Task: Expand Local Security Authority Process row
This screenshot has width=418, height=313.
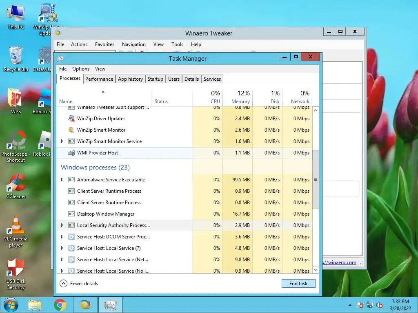Action: click(x=62, y=225)
